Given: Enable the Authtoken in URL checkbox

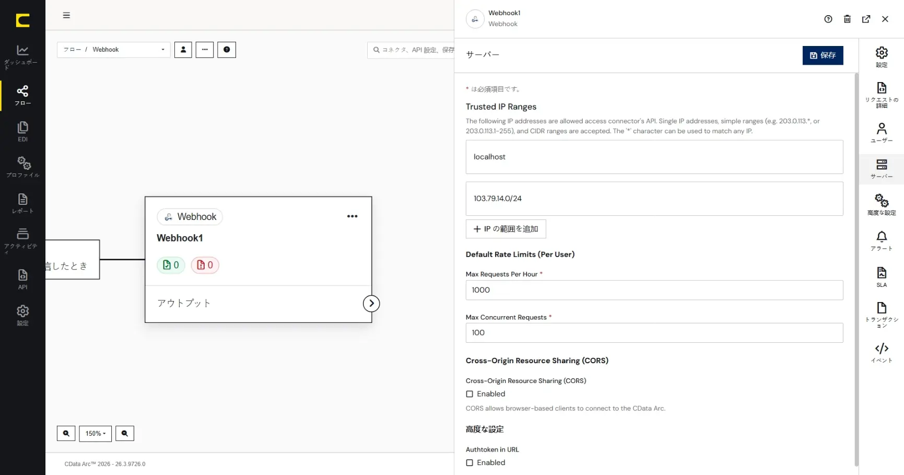Looking at the screenshot, I should [x=469, y=463].
